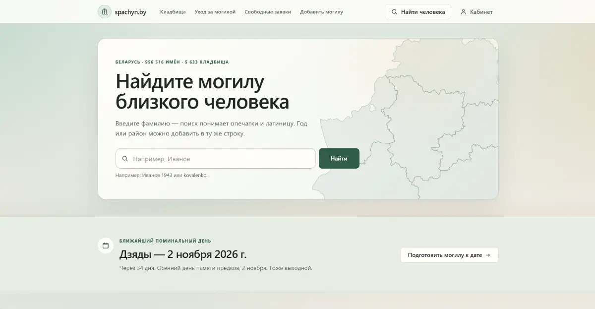Click the description Введите фамилию — поиск понимает
The height and width of the screenshot is (309, 595).
pos(212,128)
